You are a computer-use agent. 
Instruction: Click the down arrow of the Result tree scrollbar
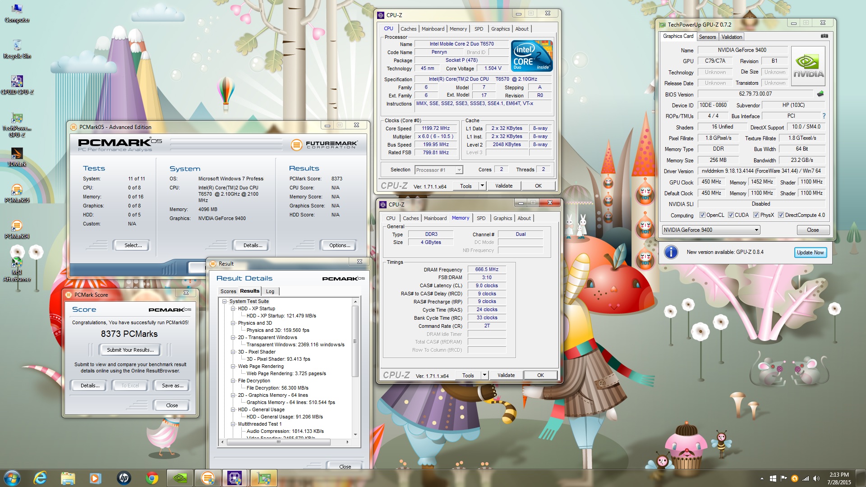355,435
